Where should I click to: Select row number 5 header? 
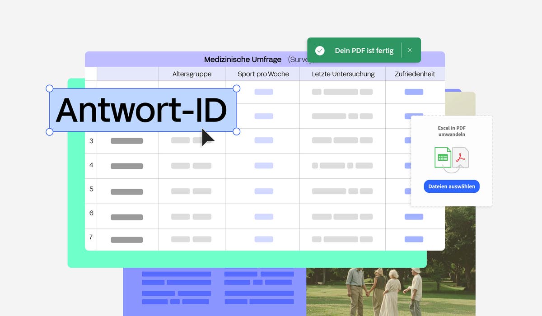(x=91, y=189)
